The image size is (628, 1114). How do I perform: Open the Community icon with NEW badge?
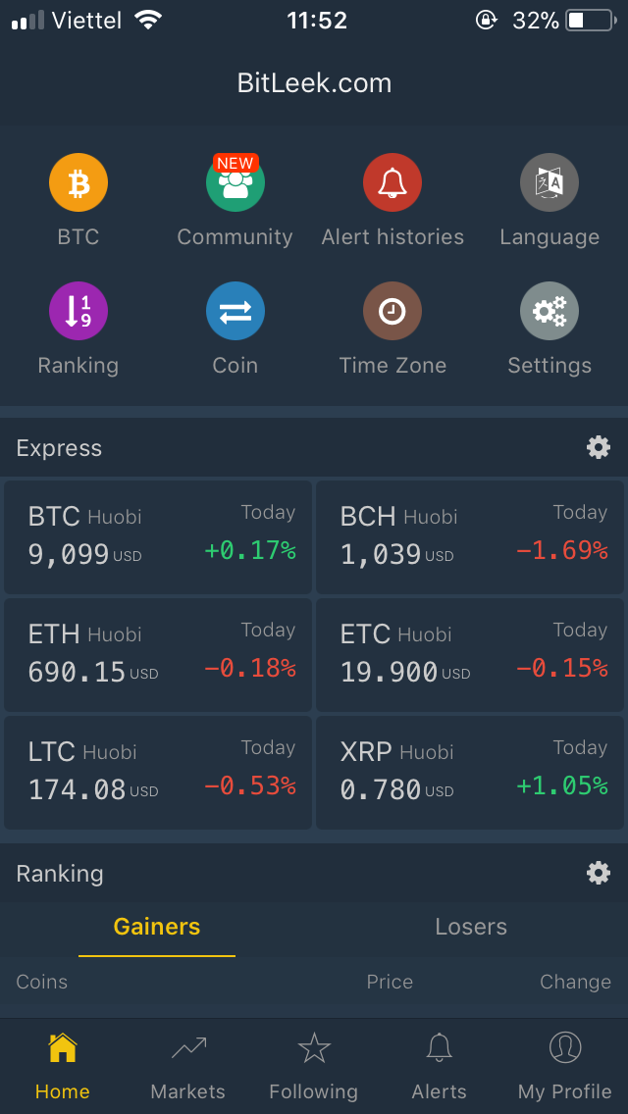pos(235,183)
